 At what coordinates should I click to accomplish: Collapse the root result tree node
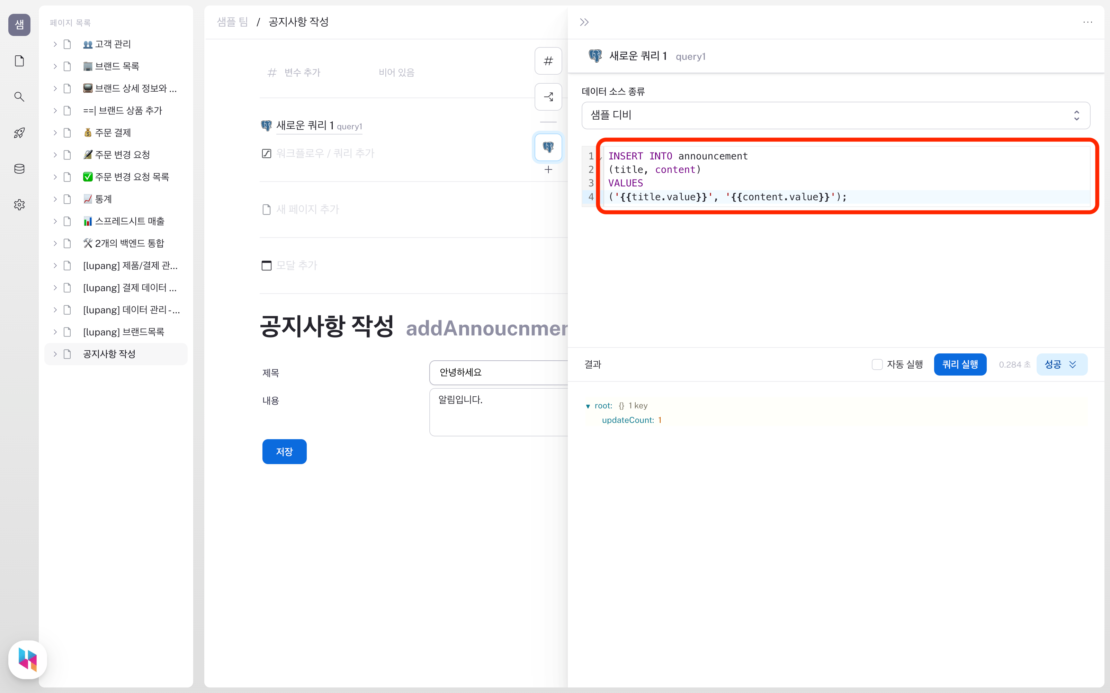(x=588, y=406)
